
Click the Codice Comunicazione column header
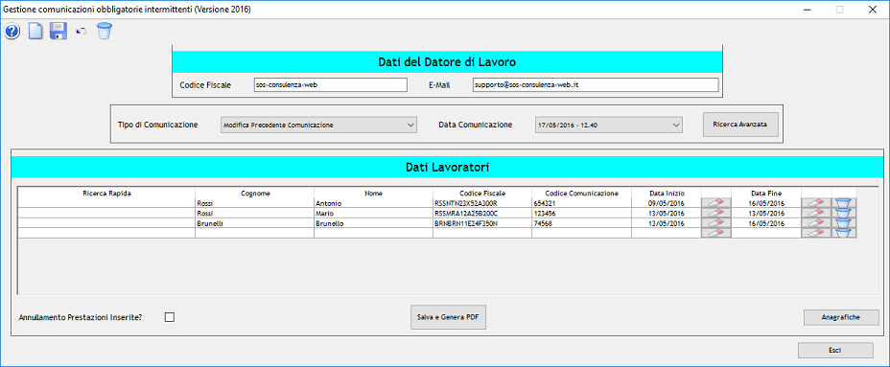click(582, 194)
